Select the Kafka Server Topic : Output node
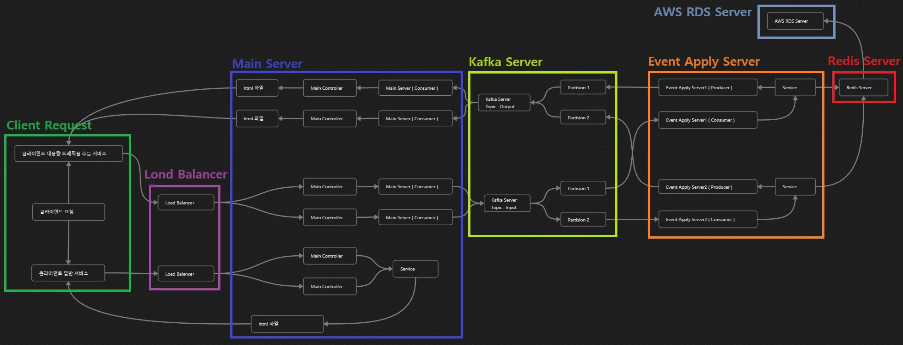This screenshot has height=345, width=903. (504, 103)
